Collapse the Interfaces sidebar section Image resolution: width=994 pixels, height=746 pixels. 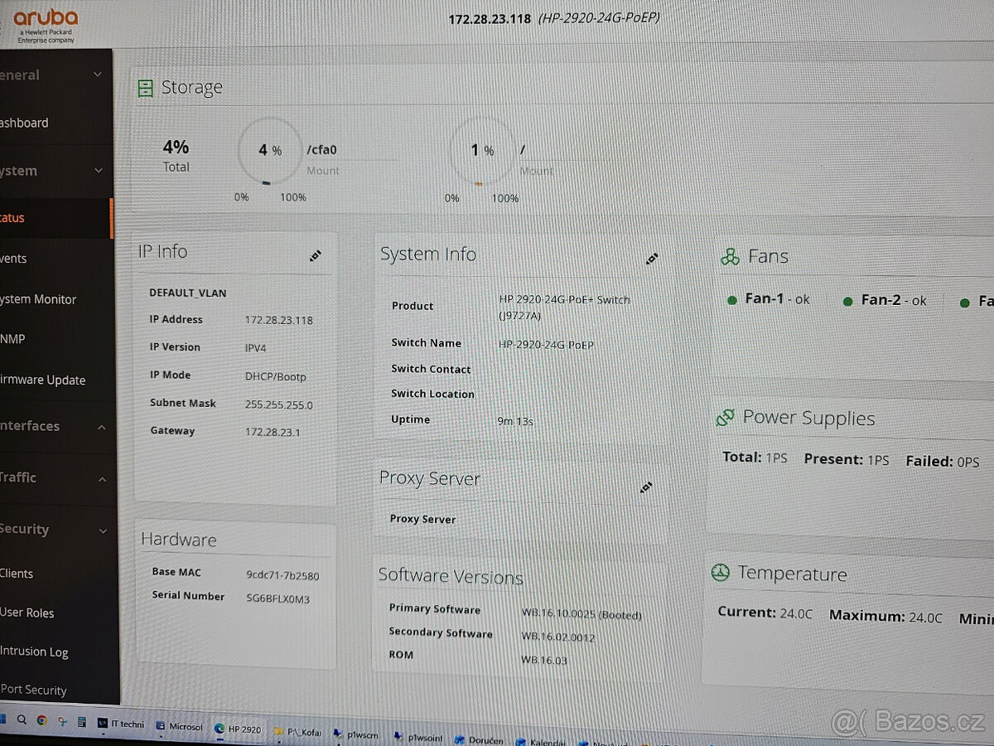(101, 425)
